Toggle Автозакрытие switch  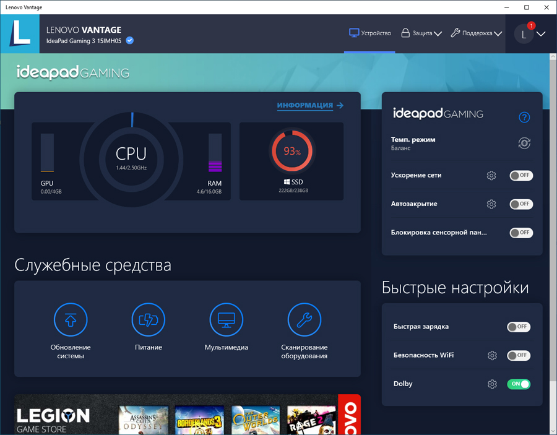(x=521, y=204)
